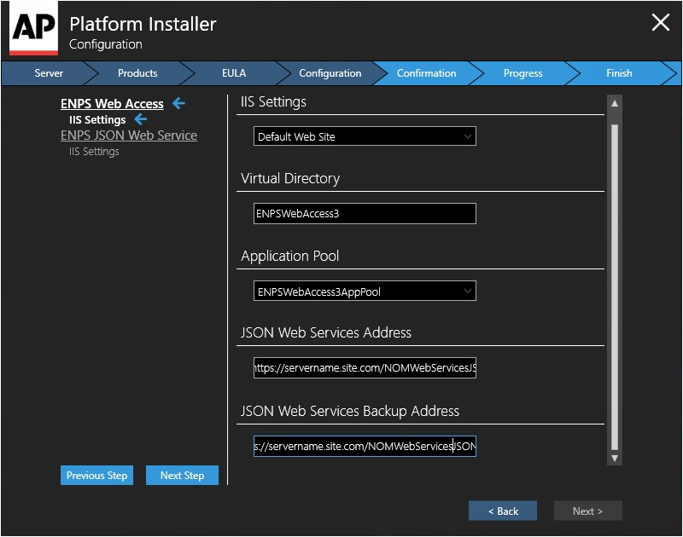This screenshot has width=683, height=537.
Task: Close the Platform Installer window
Action: tap(660, 22)
